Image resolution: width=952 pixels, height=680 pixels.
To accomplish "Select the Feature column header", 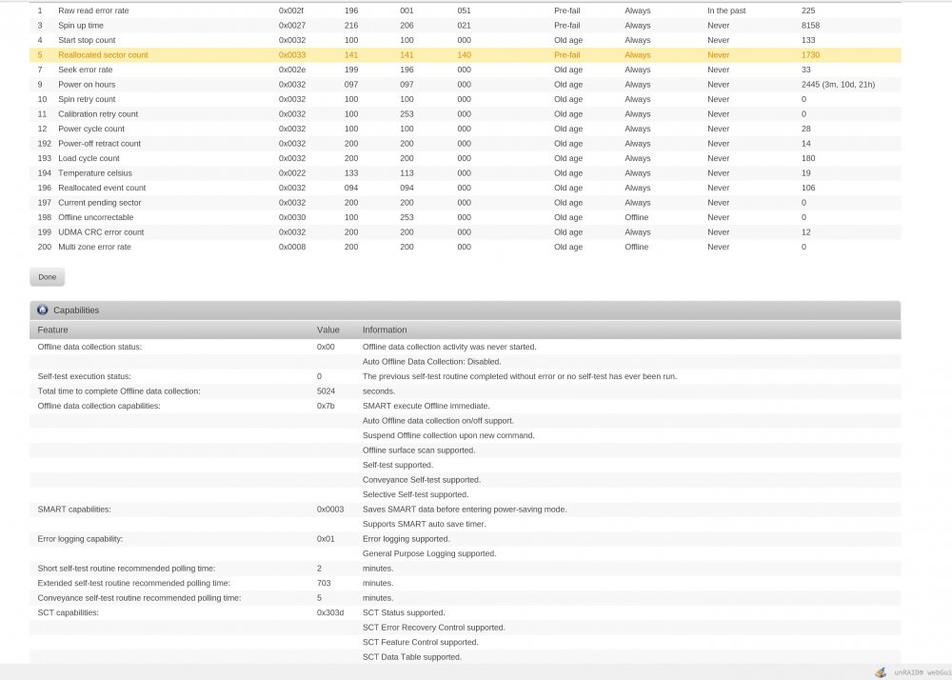I will 52,330.
